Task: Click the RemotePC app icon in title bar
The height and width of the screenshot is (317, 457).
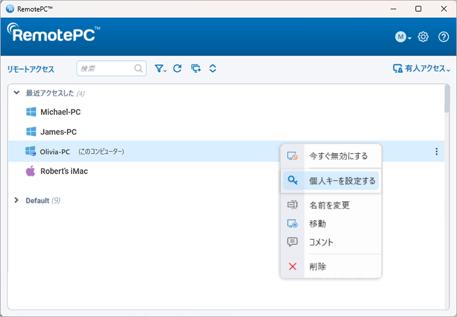Action: point(10,9)
